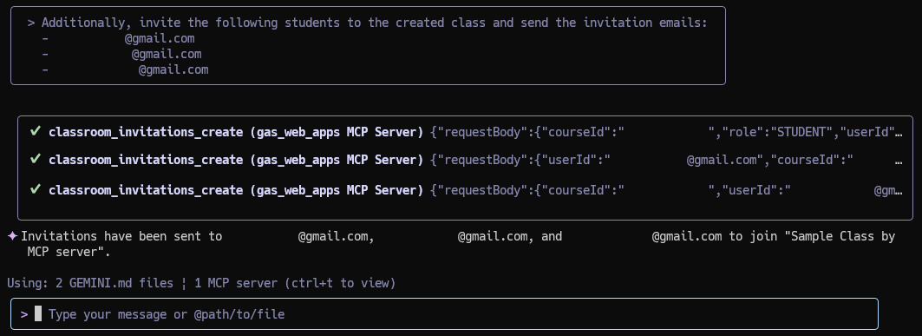Click the first @gmail.com student entry
This screenshot has height=336, width=922.
[160, 38]
